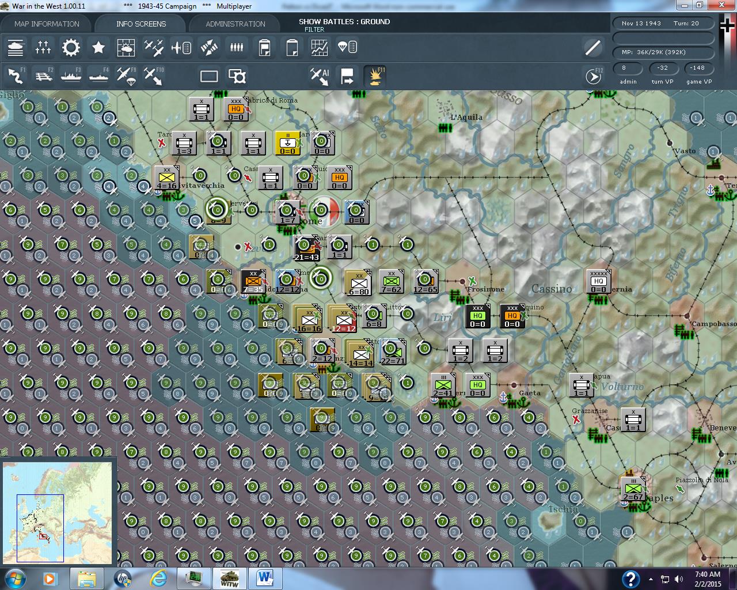Screen dimensions: 737x590
Task: Click the turn VP value -32
Action: pyautogui.click(x=663, y=67)
